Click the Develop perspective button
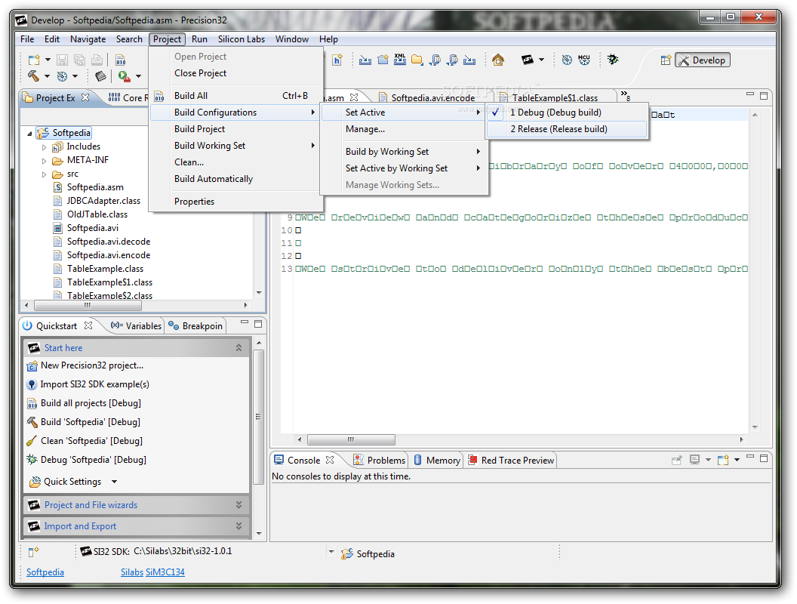Screen dimensions: 797x604 pos(703,60)
